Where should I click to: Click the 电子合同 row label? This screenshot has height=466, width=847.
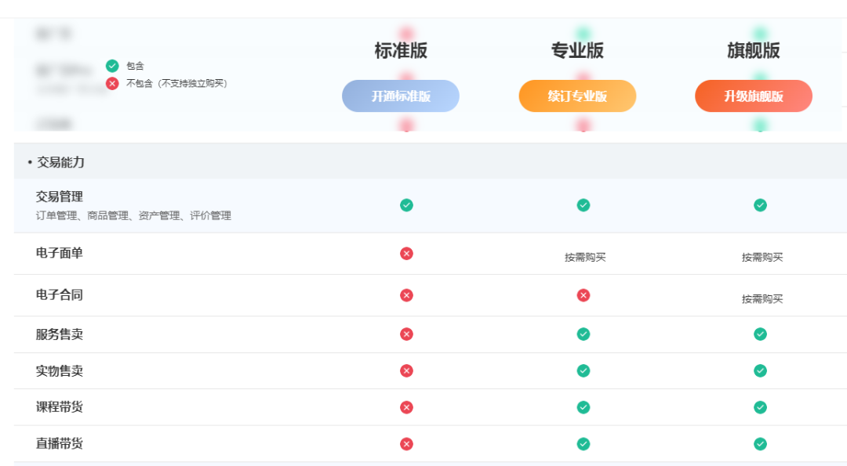click(60, 295)
